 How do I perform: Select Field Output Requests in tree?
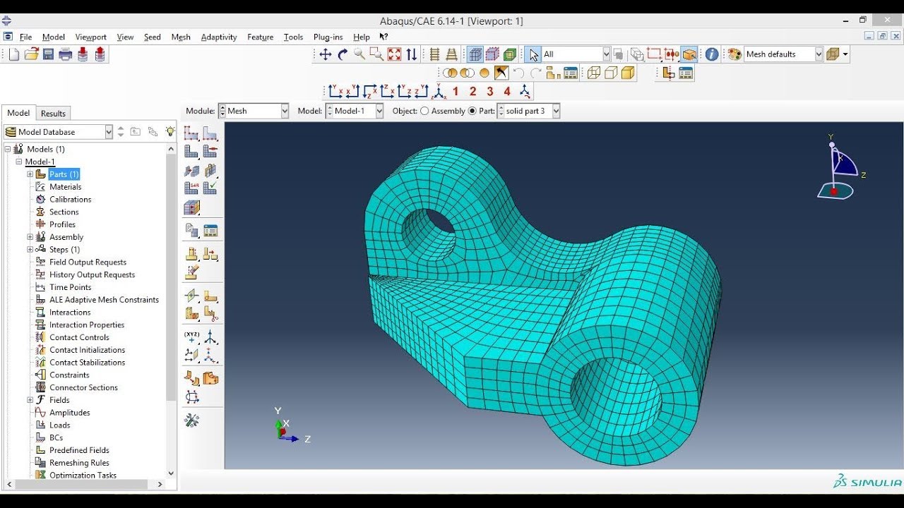[88, 262]
